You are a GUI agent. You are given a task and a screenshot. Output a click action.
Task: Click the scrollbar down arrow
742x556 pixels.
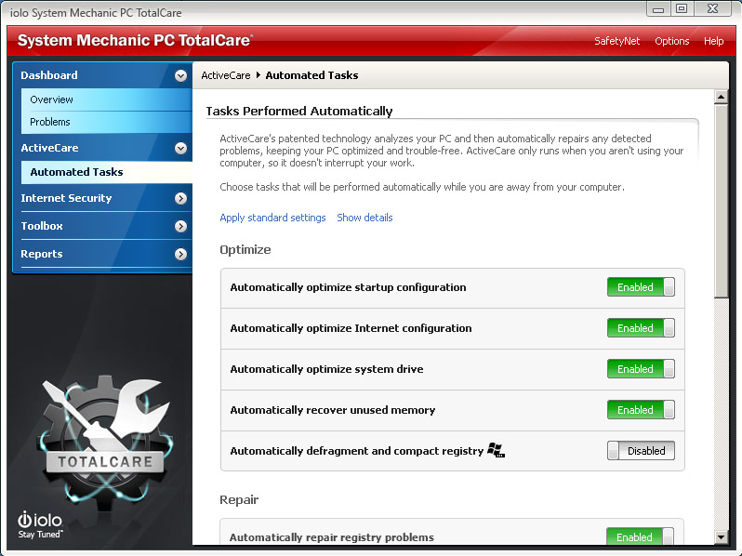pos(721,537)
